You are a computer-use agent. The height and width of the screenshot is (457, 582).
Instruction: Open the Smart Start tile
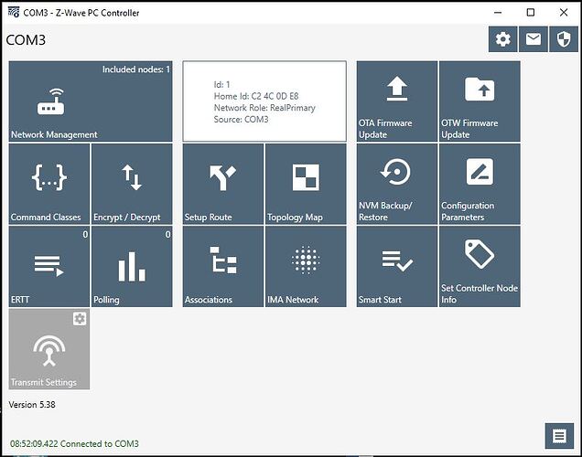click(397, 267)
